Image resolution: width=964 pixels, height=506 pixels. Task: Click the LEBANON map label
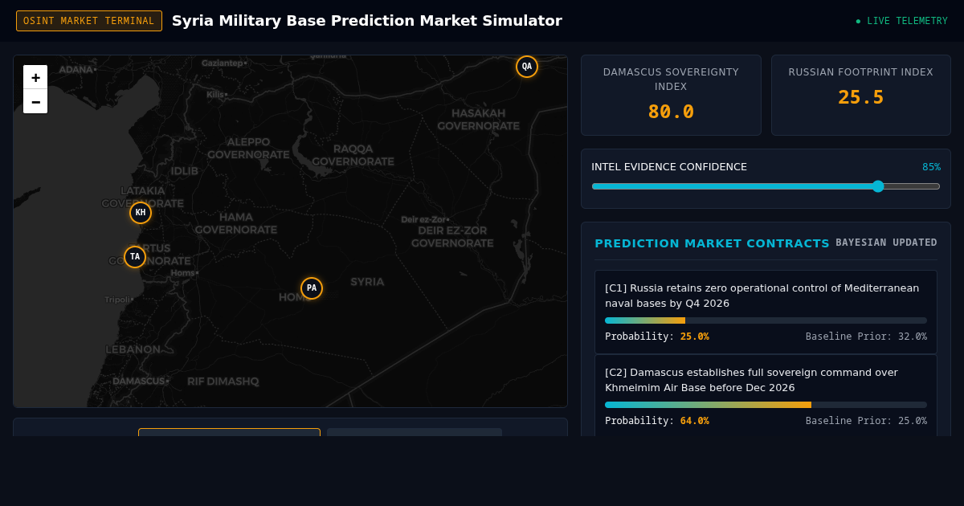point(133,349)
